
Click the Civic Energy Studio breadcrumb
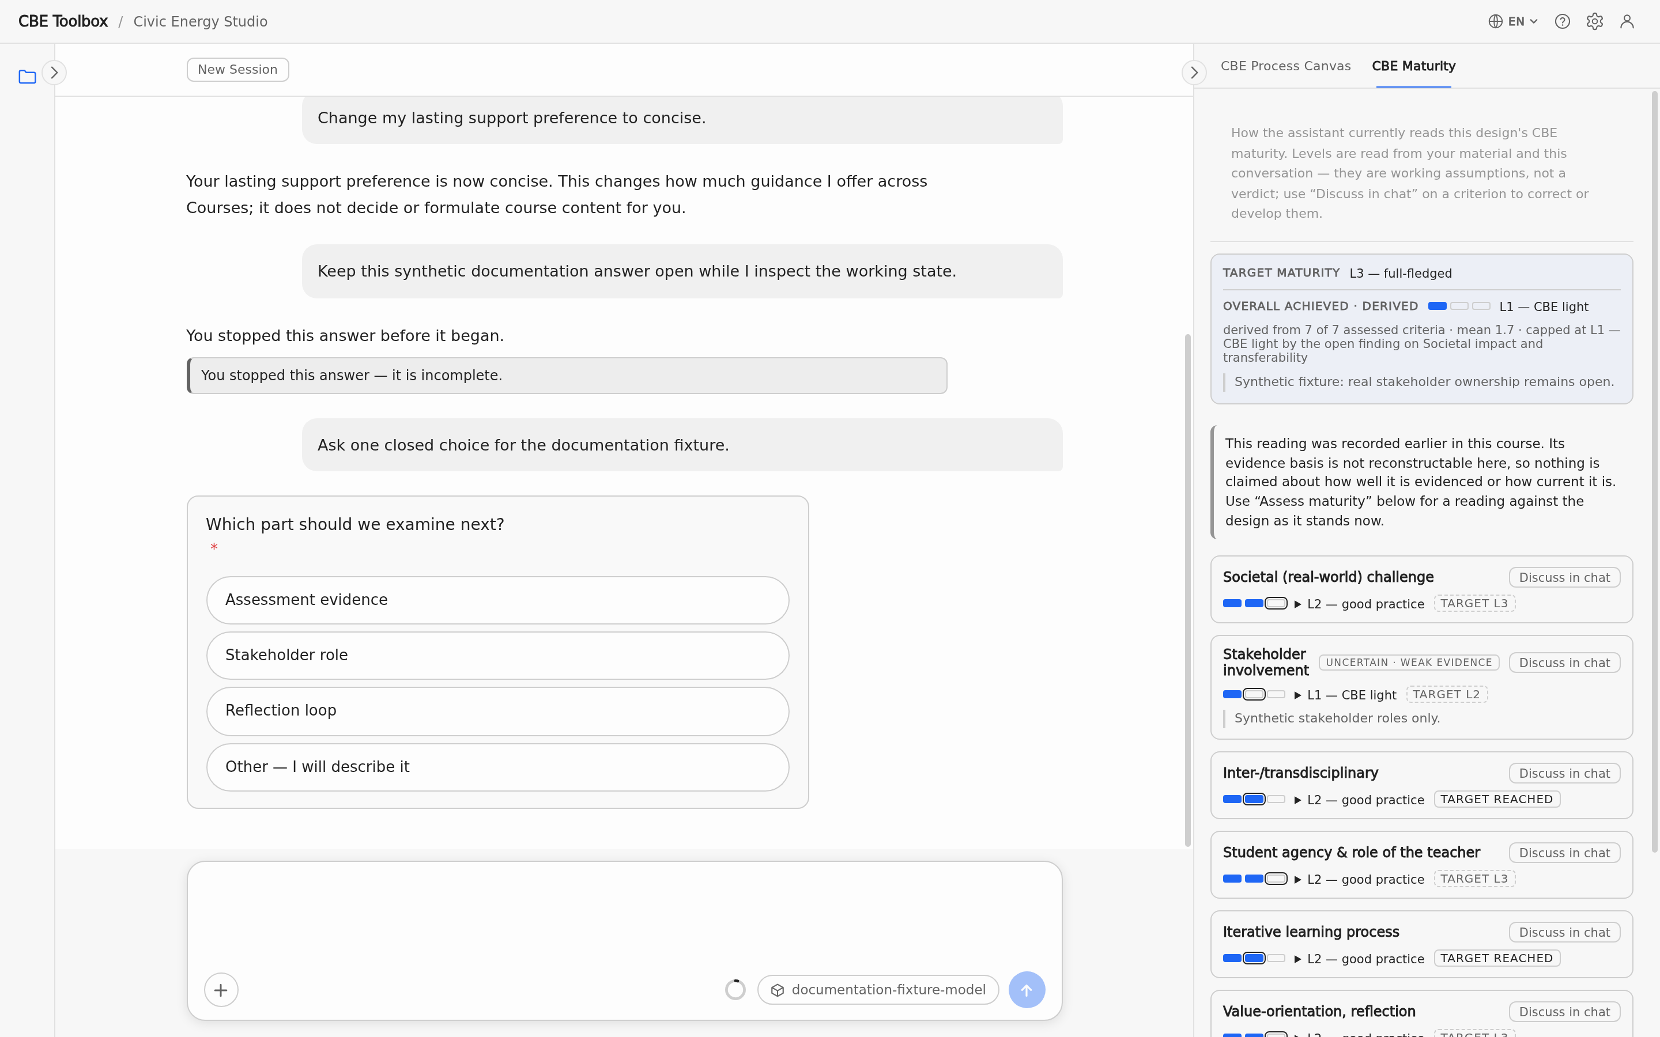[201, 21]
